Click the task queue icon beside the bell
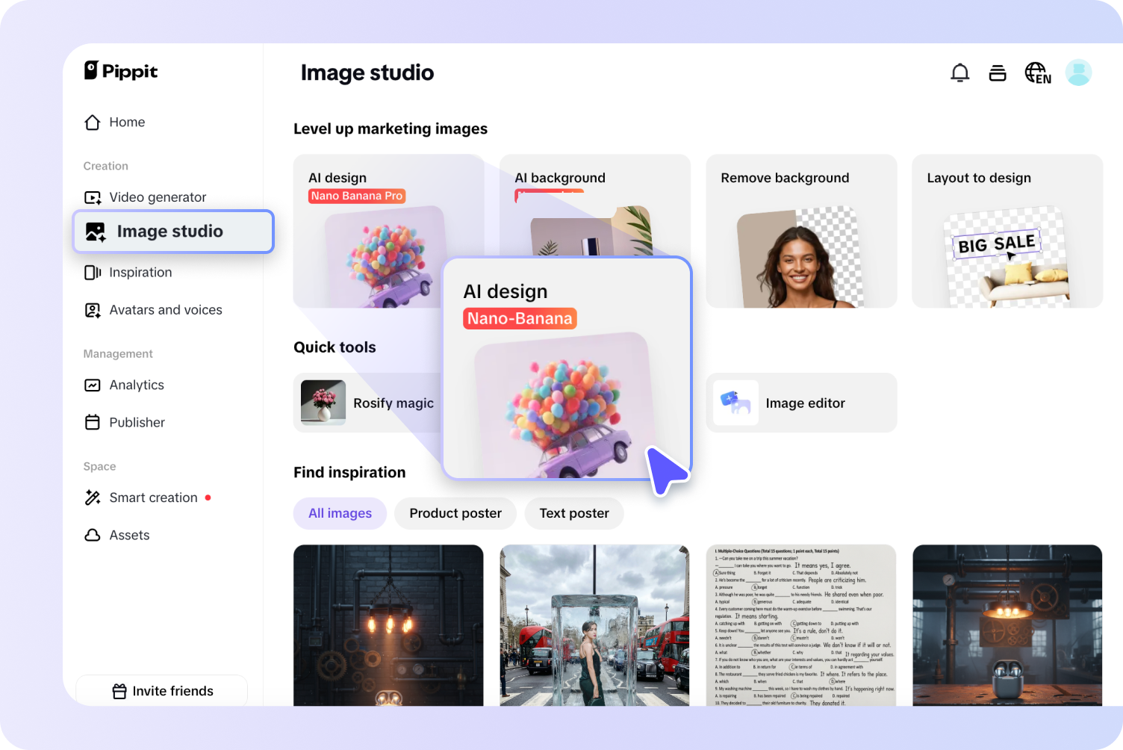 point(998,72)
